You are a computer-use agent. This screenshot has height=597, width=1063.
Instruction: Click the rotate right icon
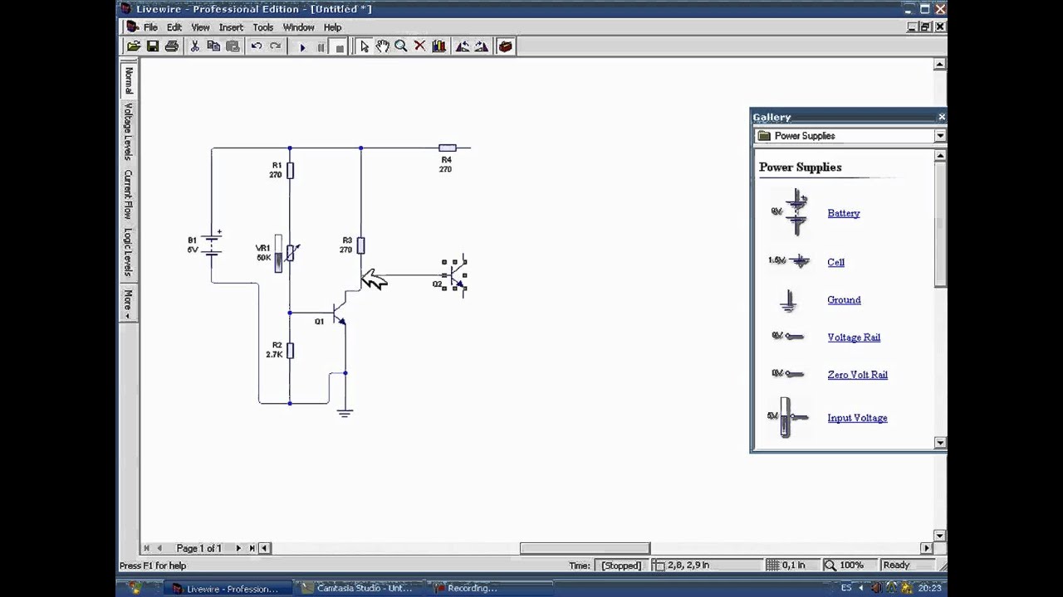pos(482,46)
